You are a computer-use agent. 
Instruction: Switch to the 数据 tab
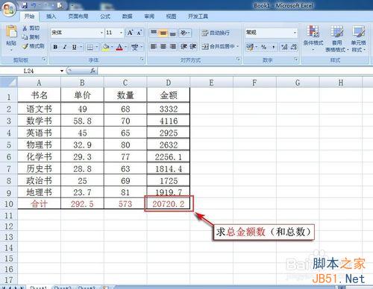click(x=127, y=16)
